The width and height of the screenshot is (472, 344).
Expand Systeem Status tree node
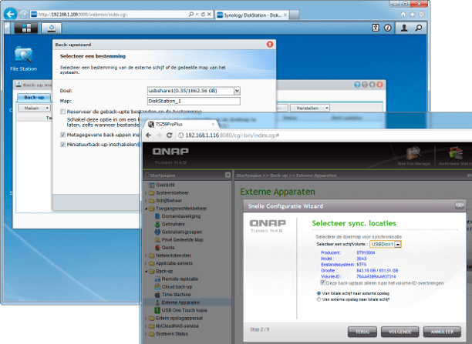[x=146, y=334]
